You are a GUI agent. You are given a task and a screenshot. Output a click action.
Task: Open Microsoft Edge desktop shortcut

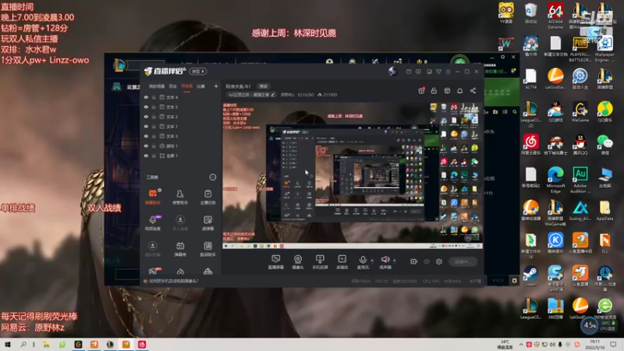tap(555, 180)
